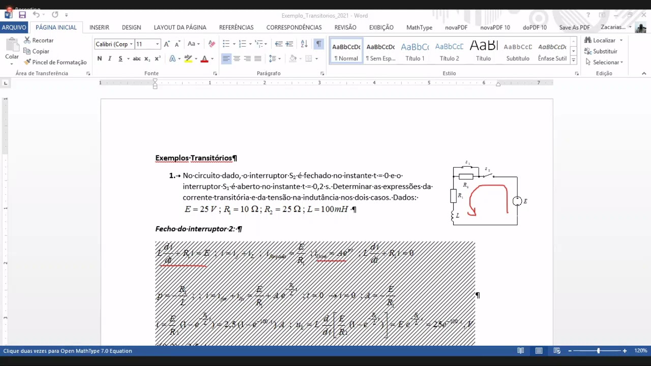The height and width of the screenshot is (366, 651).
Task: Toggle align left paragraph button
Action: (x=226, y=59)
